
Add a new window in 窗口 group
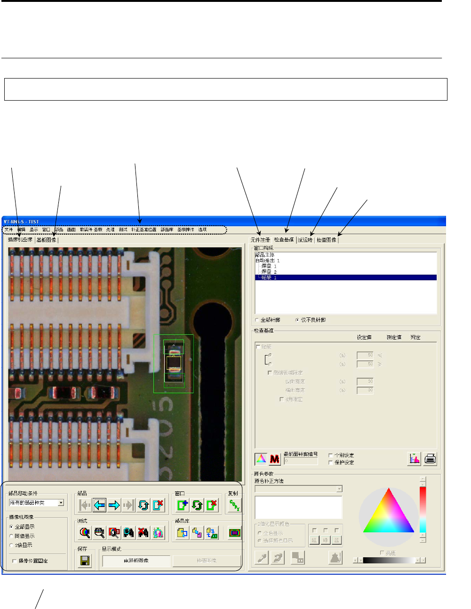point(182,505)
